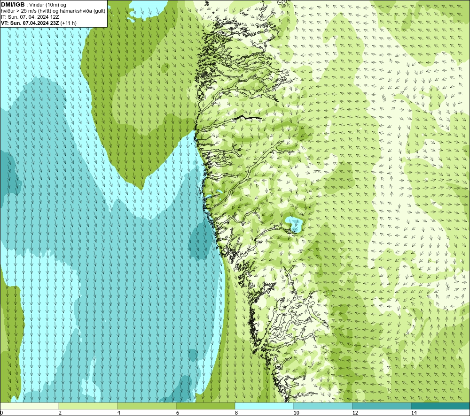Click the legend label 0
Viewport: 470px width, 416px height.
(x=1, y=413)
